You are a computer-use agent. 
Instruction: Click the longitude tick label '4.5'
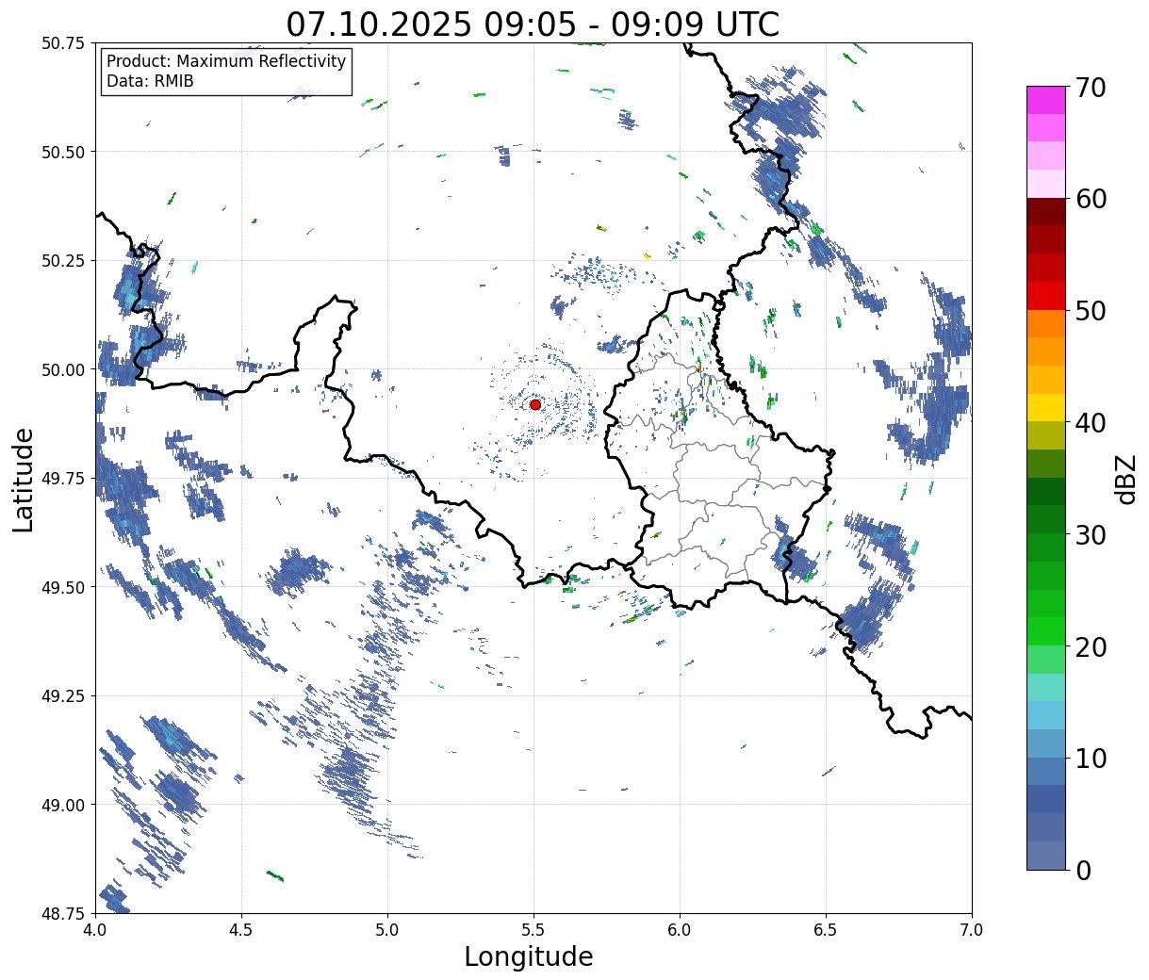241,930
